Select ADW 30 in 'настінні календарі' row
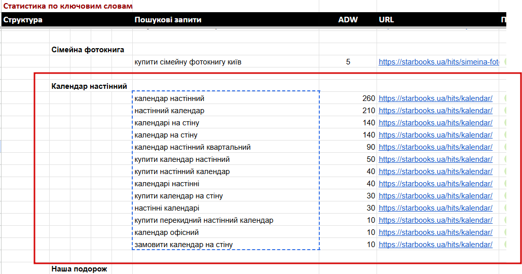Screen dimensions: 522x274 pyautogui.click(x=371, y=208)
